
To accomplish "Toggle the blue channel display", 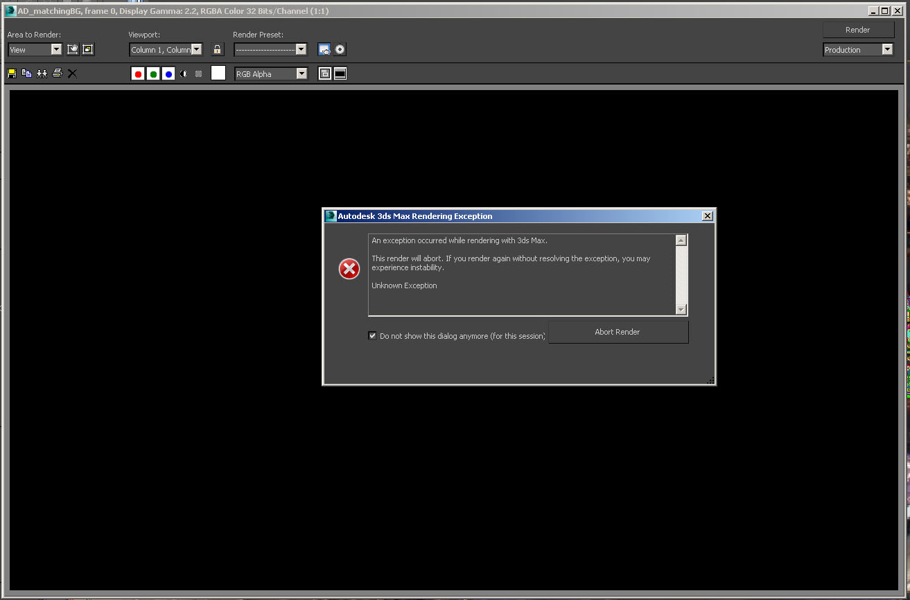I will tap(168, 73).
